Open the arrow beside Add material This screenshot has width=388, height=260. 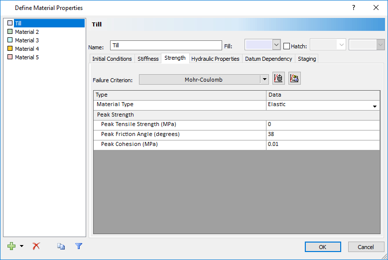[22, 246]
